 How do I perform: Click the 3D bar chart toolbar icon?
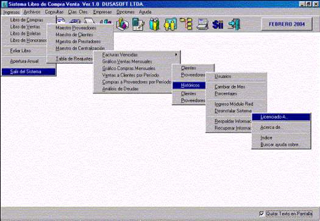(123, 24)
